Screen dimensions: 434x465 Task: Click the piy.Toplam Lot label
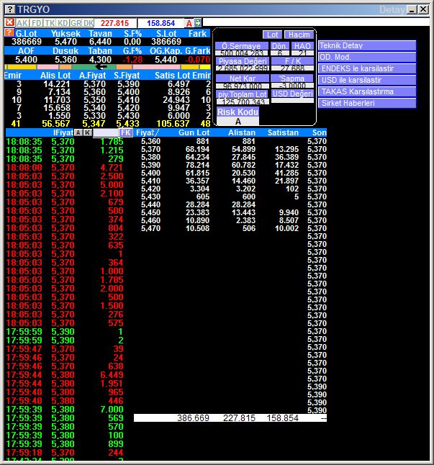(x=243, y=94)
